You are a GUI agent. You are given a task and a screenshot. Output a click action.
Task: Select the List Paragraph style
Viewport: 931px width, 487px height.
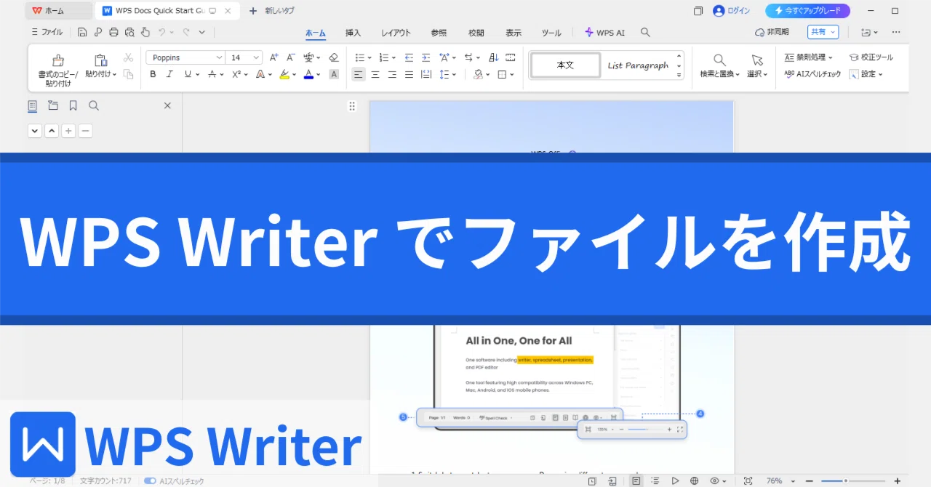(x=637, y=65)
